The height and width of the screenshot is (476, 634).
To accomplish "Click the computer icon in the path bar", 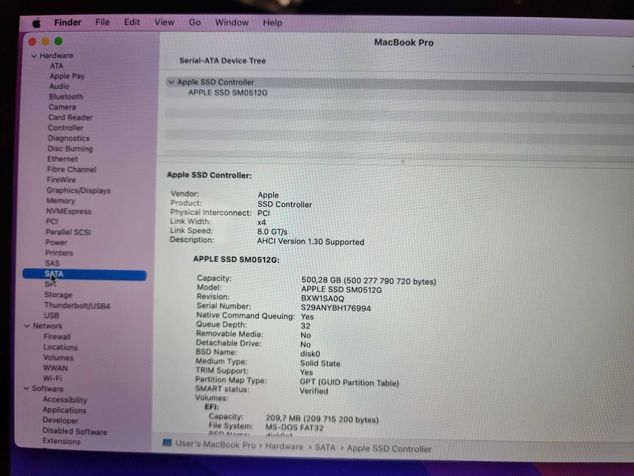I will 167,443.
